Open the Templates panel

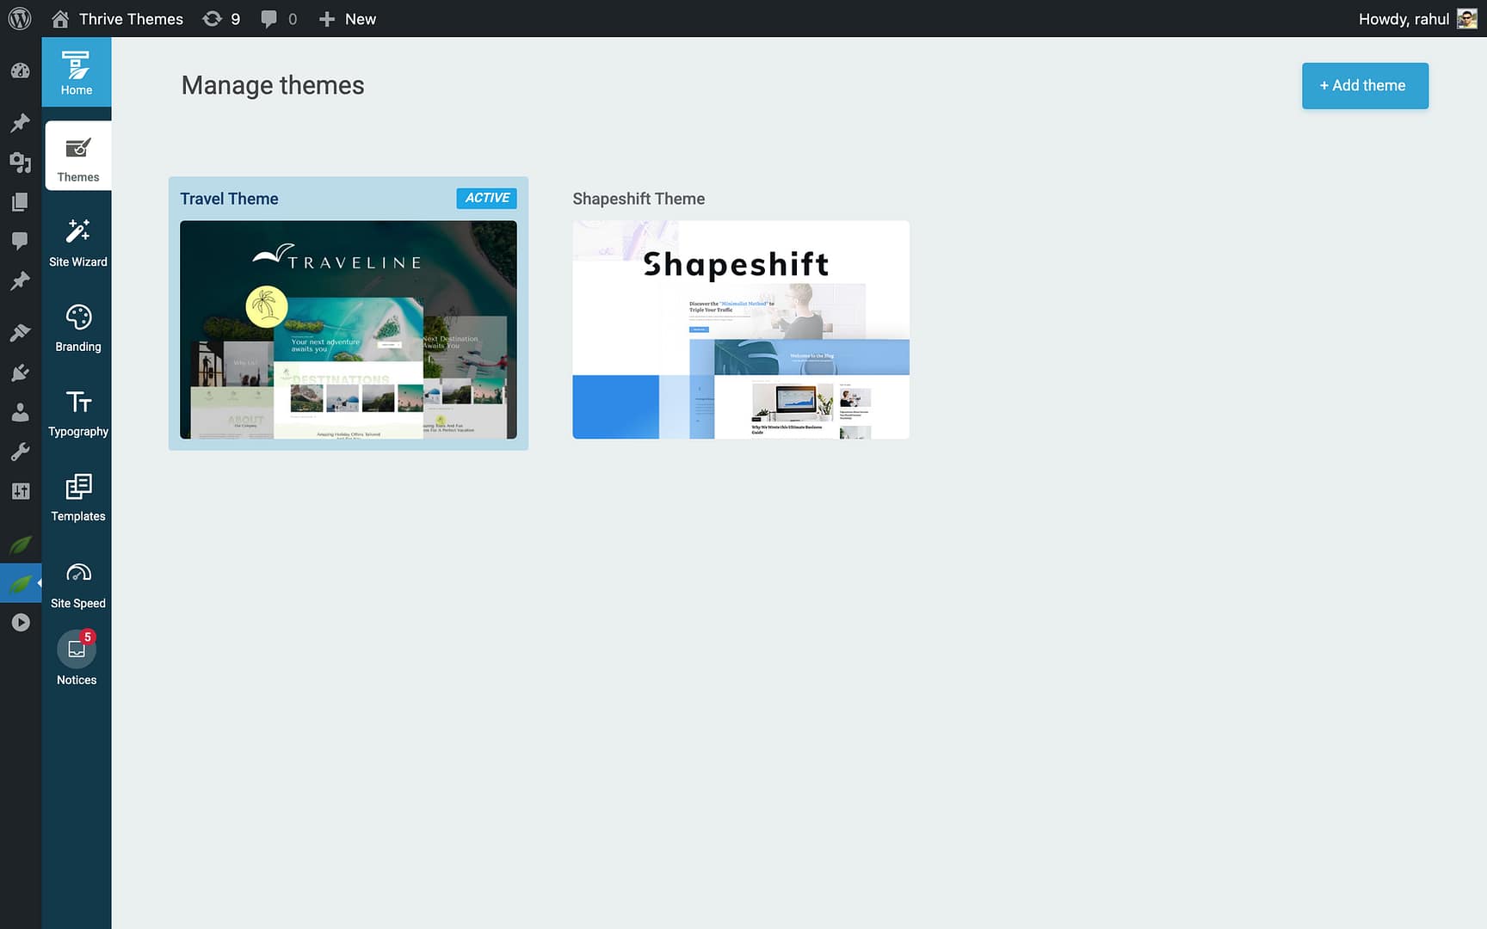(x=77, y=496)
